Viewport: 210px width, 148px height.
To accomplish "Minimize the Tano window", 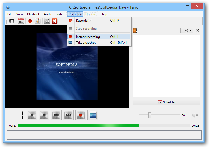I will pos(180,6).
